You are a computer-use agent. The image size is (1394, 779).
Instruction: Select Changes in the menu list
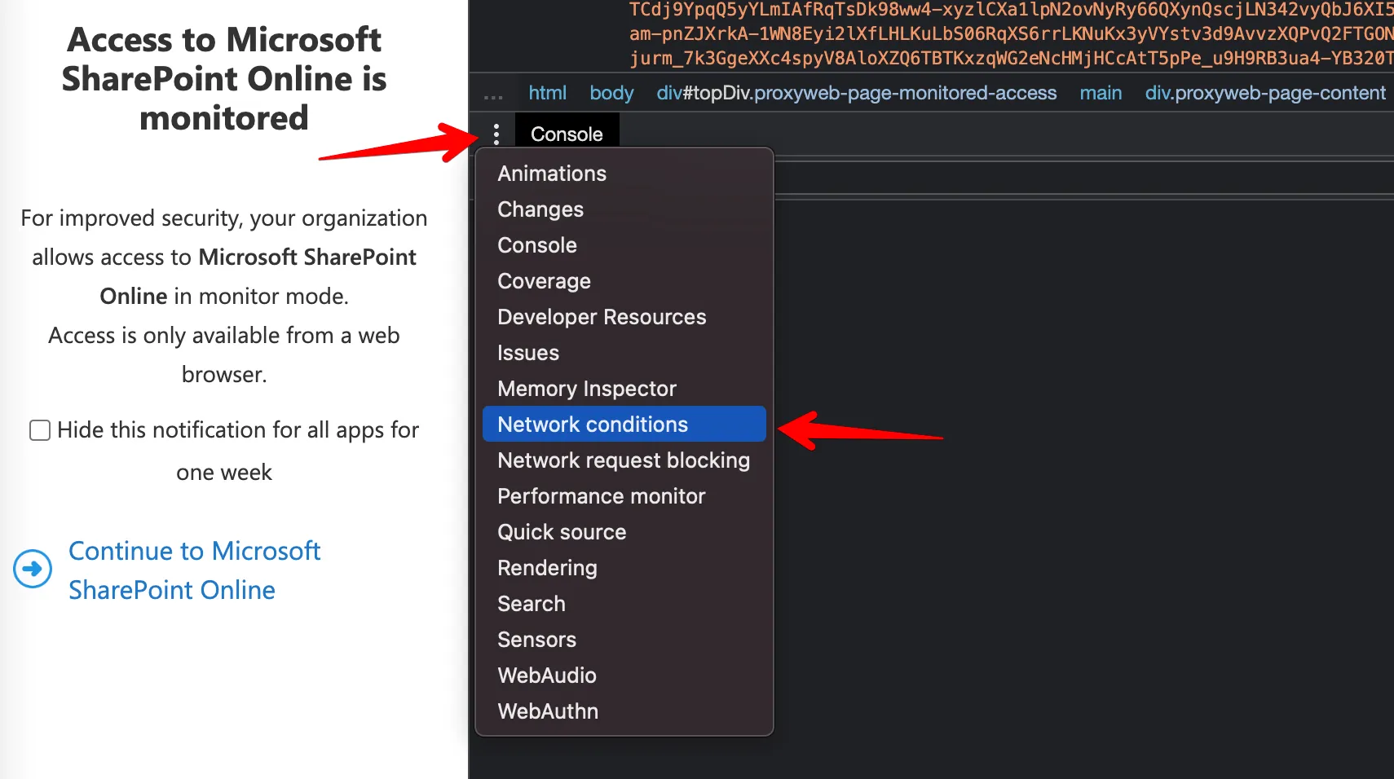tap(540, 209)
